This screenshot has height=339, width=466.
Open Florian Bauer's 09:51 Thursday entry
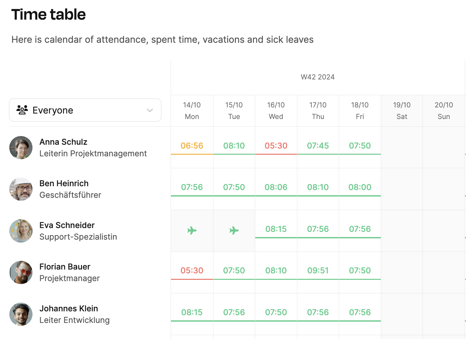318,270
